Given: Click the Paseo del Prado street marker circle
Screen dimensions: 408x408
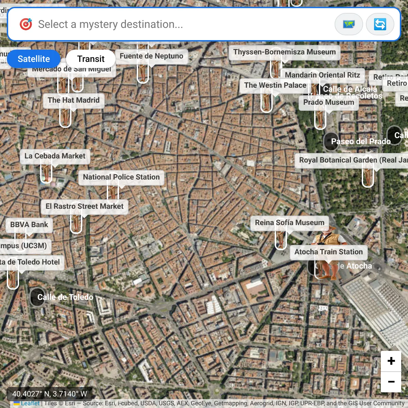Looking at the screenshot, I should [330, 141].
